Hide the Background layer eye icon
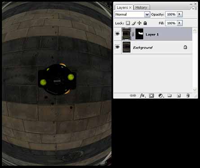Image resolution: width=200 pixels, height=168 pixels. tap(117, 47)
